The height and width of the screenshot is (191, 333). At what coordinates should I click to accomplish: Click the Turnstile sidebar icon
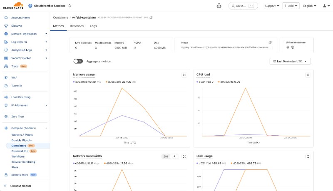[x=6, y=86]
